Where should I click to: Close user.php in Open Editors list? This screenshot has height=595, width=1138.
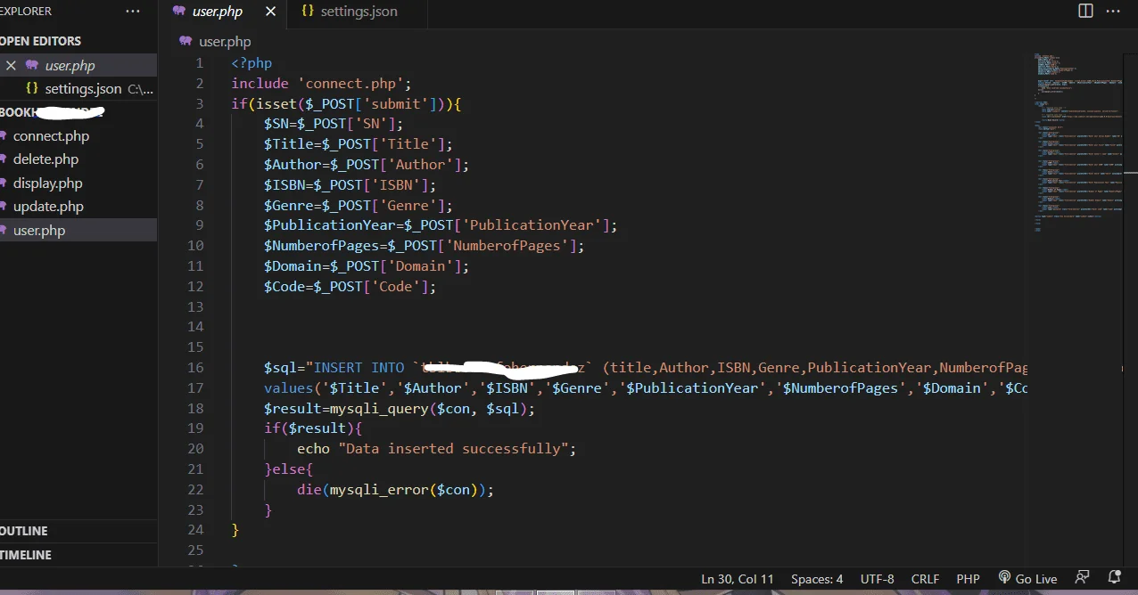point(11,65)
